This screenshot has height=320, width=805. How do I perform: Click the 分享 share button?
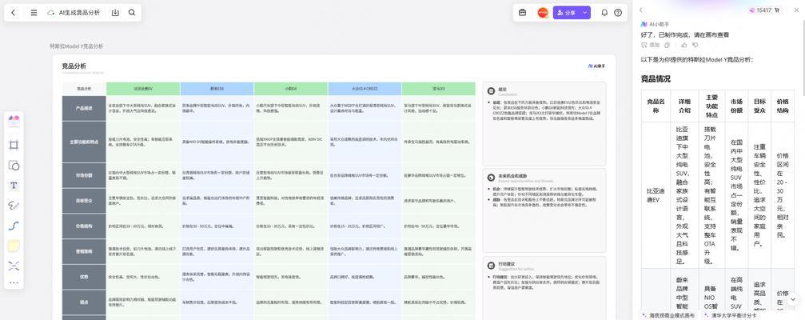click(x=566, y=13)
